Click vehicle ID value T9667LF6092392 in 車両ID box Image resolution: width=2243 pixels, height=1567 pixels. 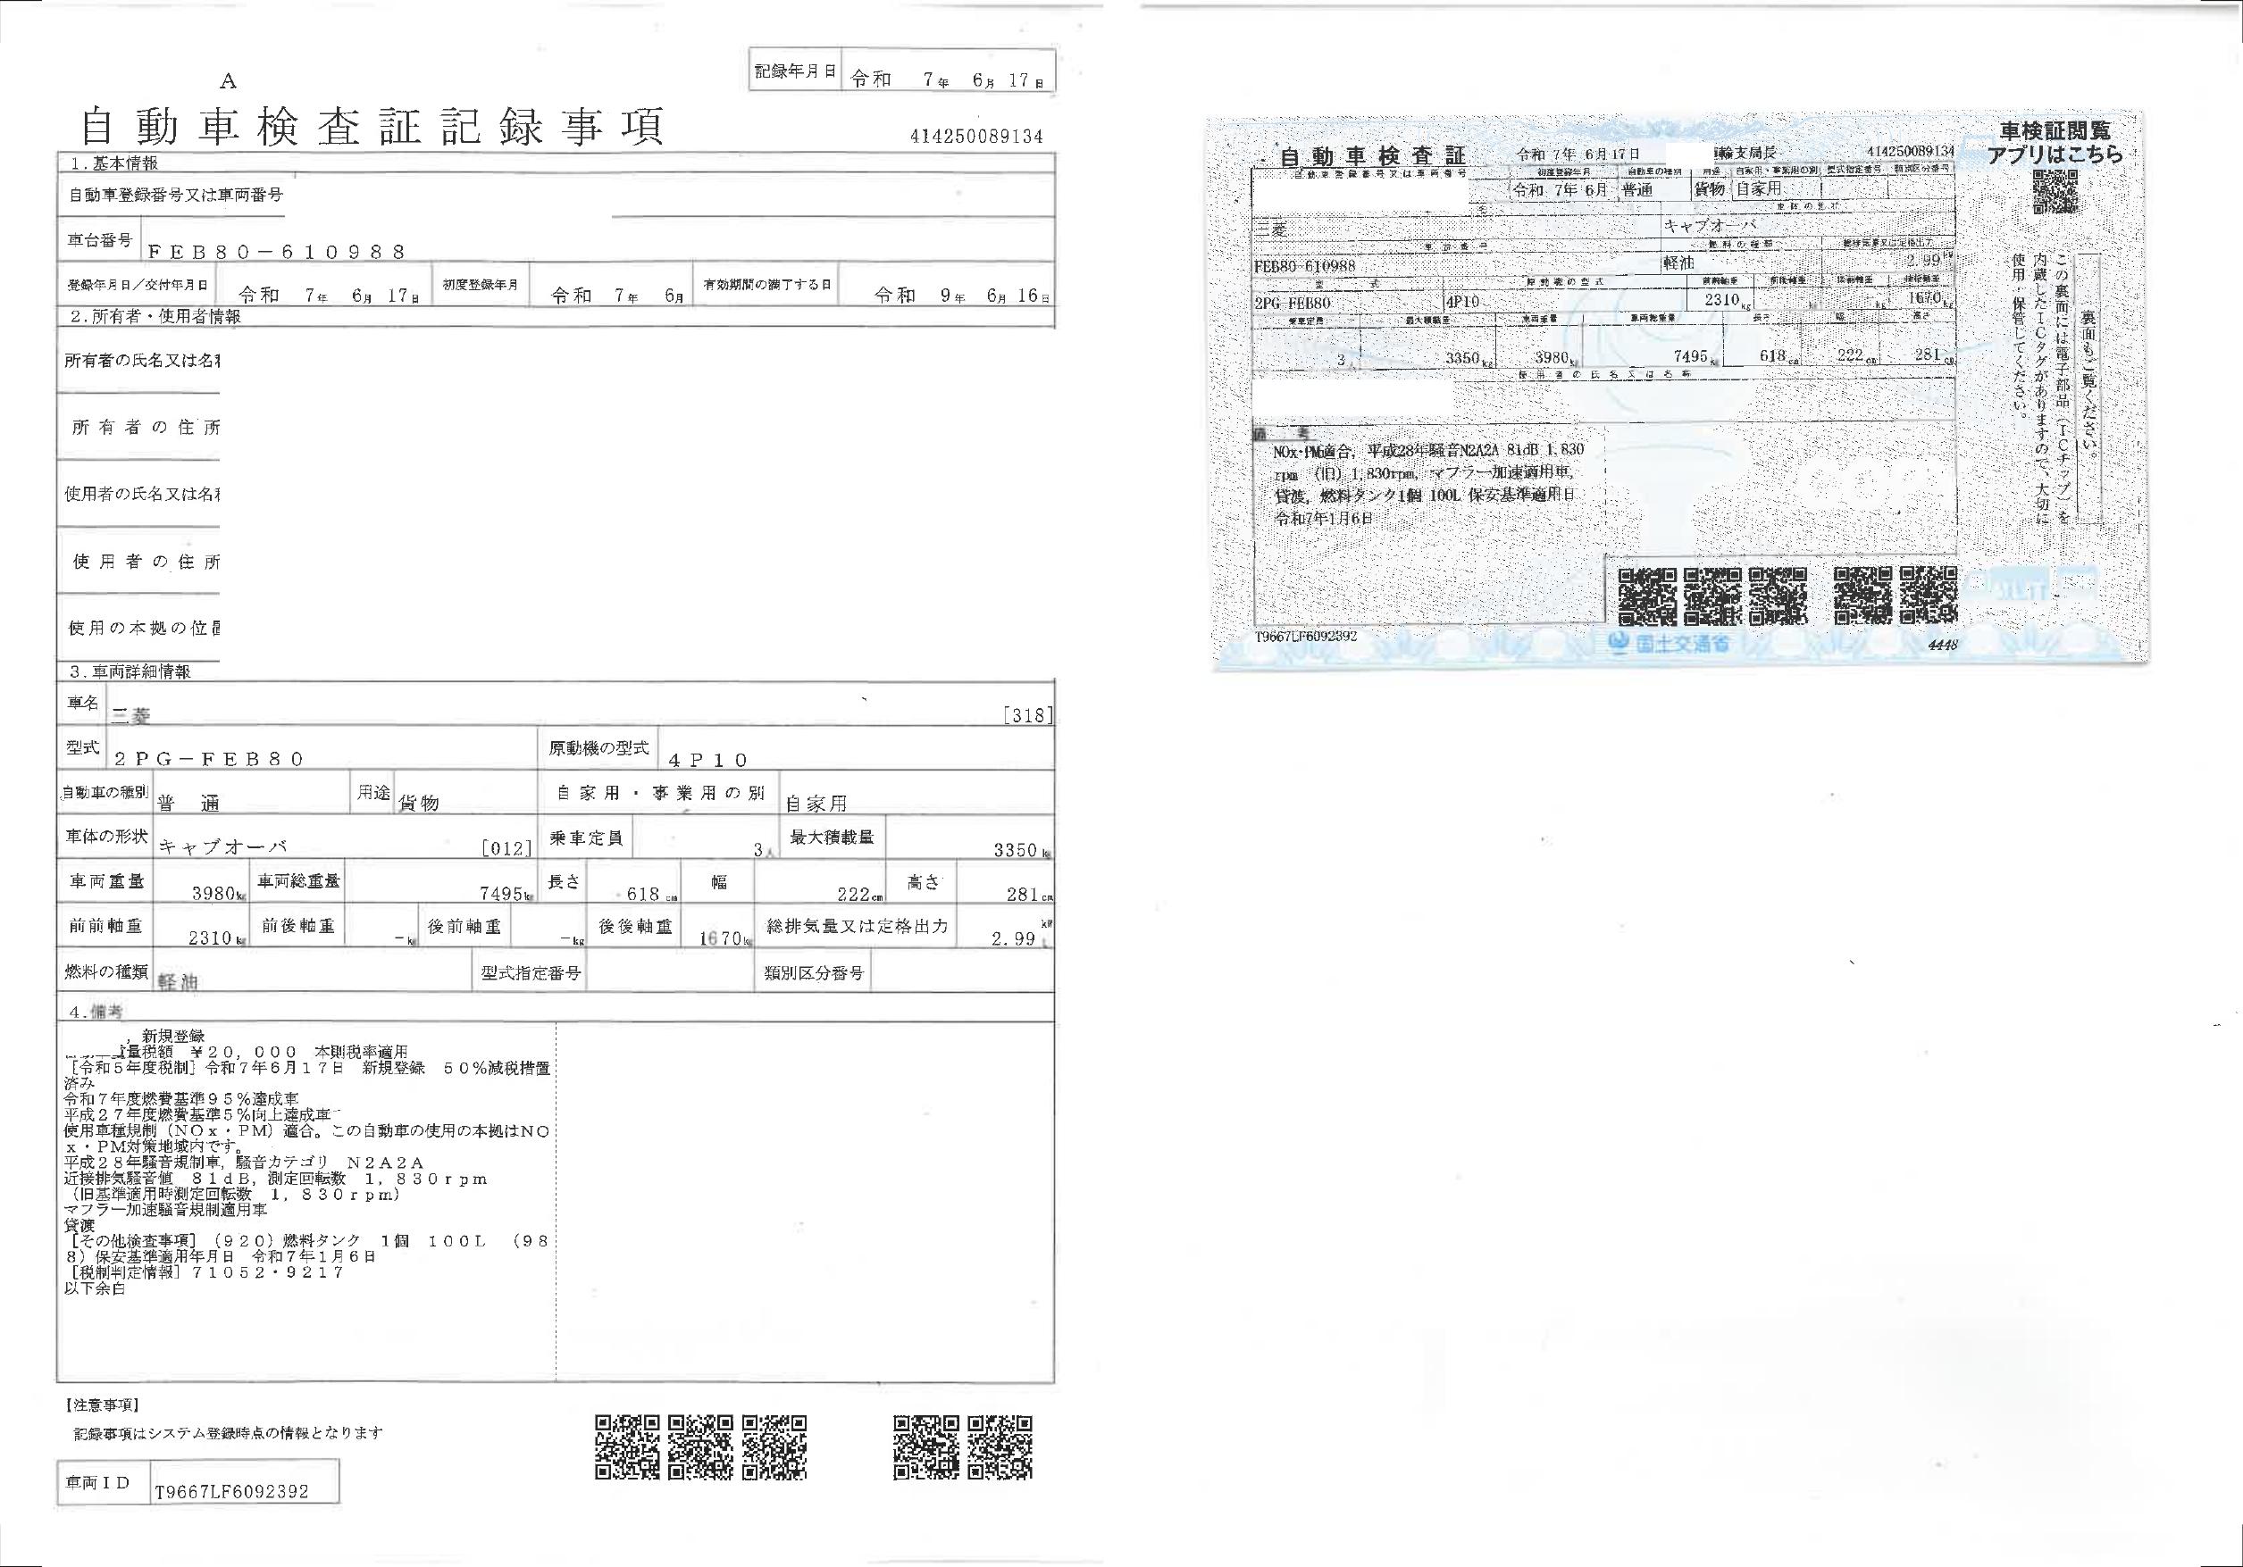232,1492
